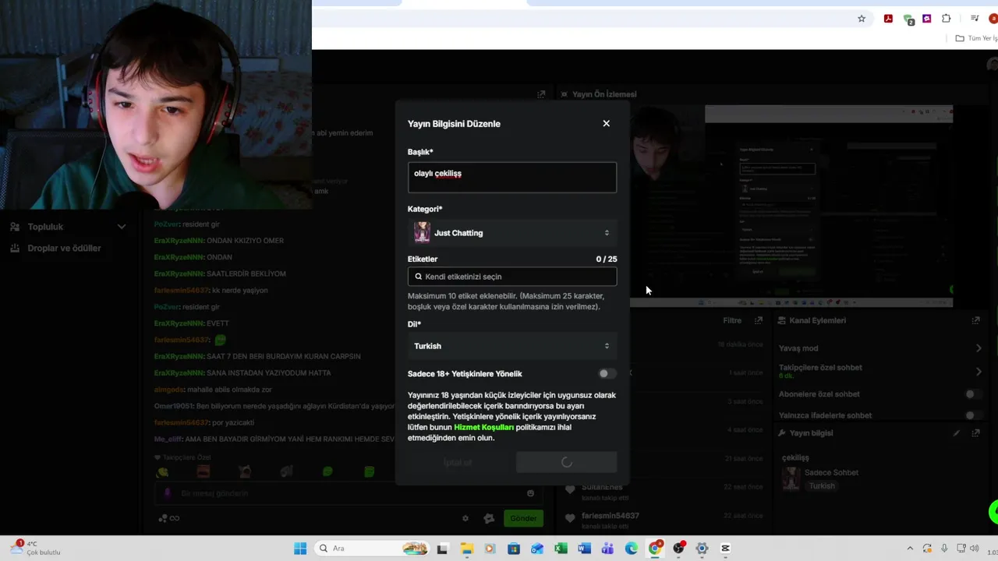The height and width of the screenshot is (561, 998).
Task: Open Microsoft Teams from the taskbar
Action: (x=607, y=549)
